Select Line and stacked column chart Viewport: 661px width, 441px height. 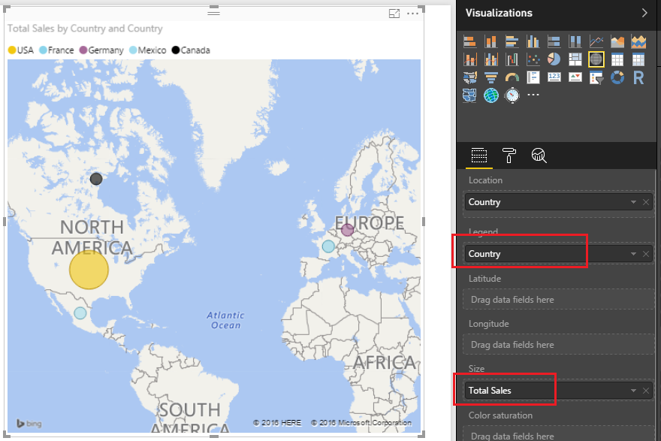(469, 59)
